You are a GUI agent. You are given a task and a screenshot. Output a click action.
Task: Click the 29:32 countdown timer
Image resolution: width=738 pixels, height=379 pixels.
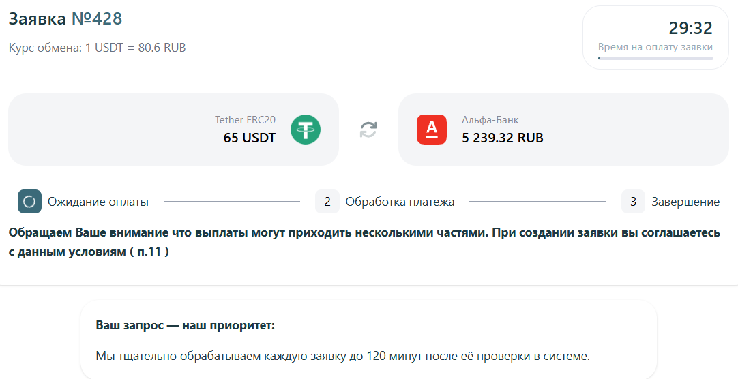(x=690, y=29)
